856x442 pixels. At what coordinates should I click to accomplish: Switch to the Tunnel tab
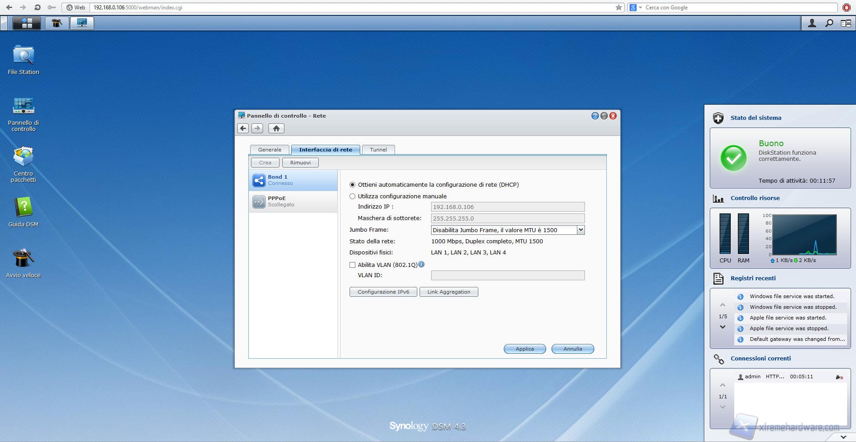click(x=378, y=150)
